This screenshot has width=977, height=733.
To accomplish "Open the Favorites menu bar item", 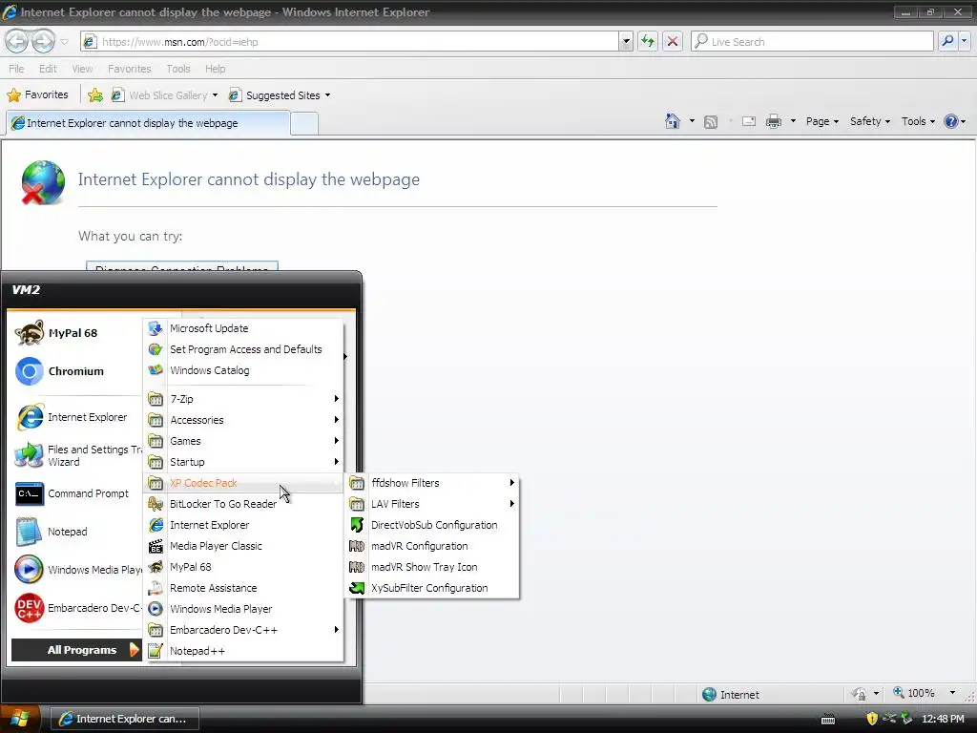I will (130, 69).
